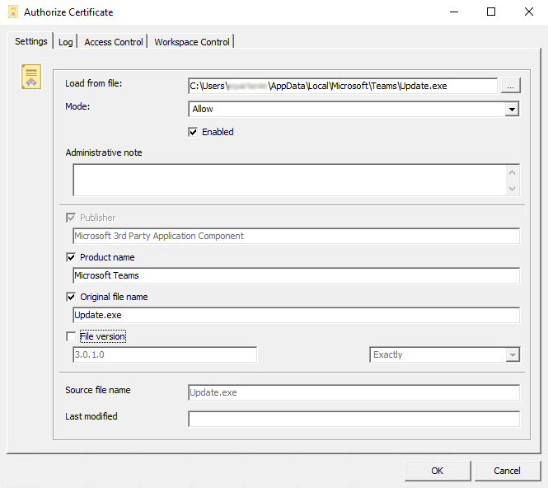Select the Settings tab
This screenshot has height=488, width=548.
pos(31,41)
